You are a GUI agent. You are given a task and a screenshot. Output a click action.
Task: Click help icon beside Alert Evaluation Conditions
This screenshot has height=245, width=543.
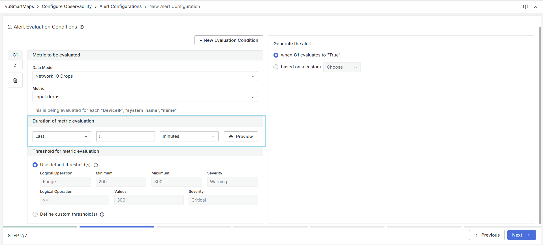(82, 27)
